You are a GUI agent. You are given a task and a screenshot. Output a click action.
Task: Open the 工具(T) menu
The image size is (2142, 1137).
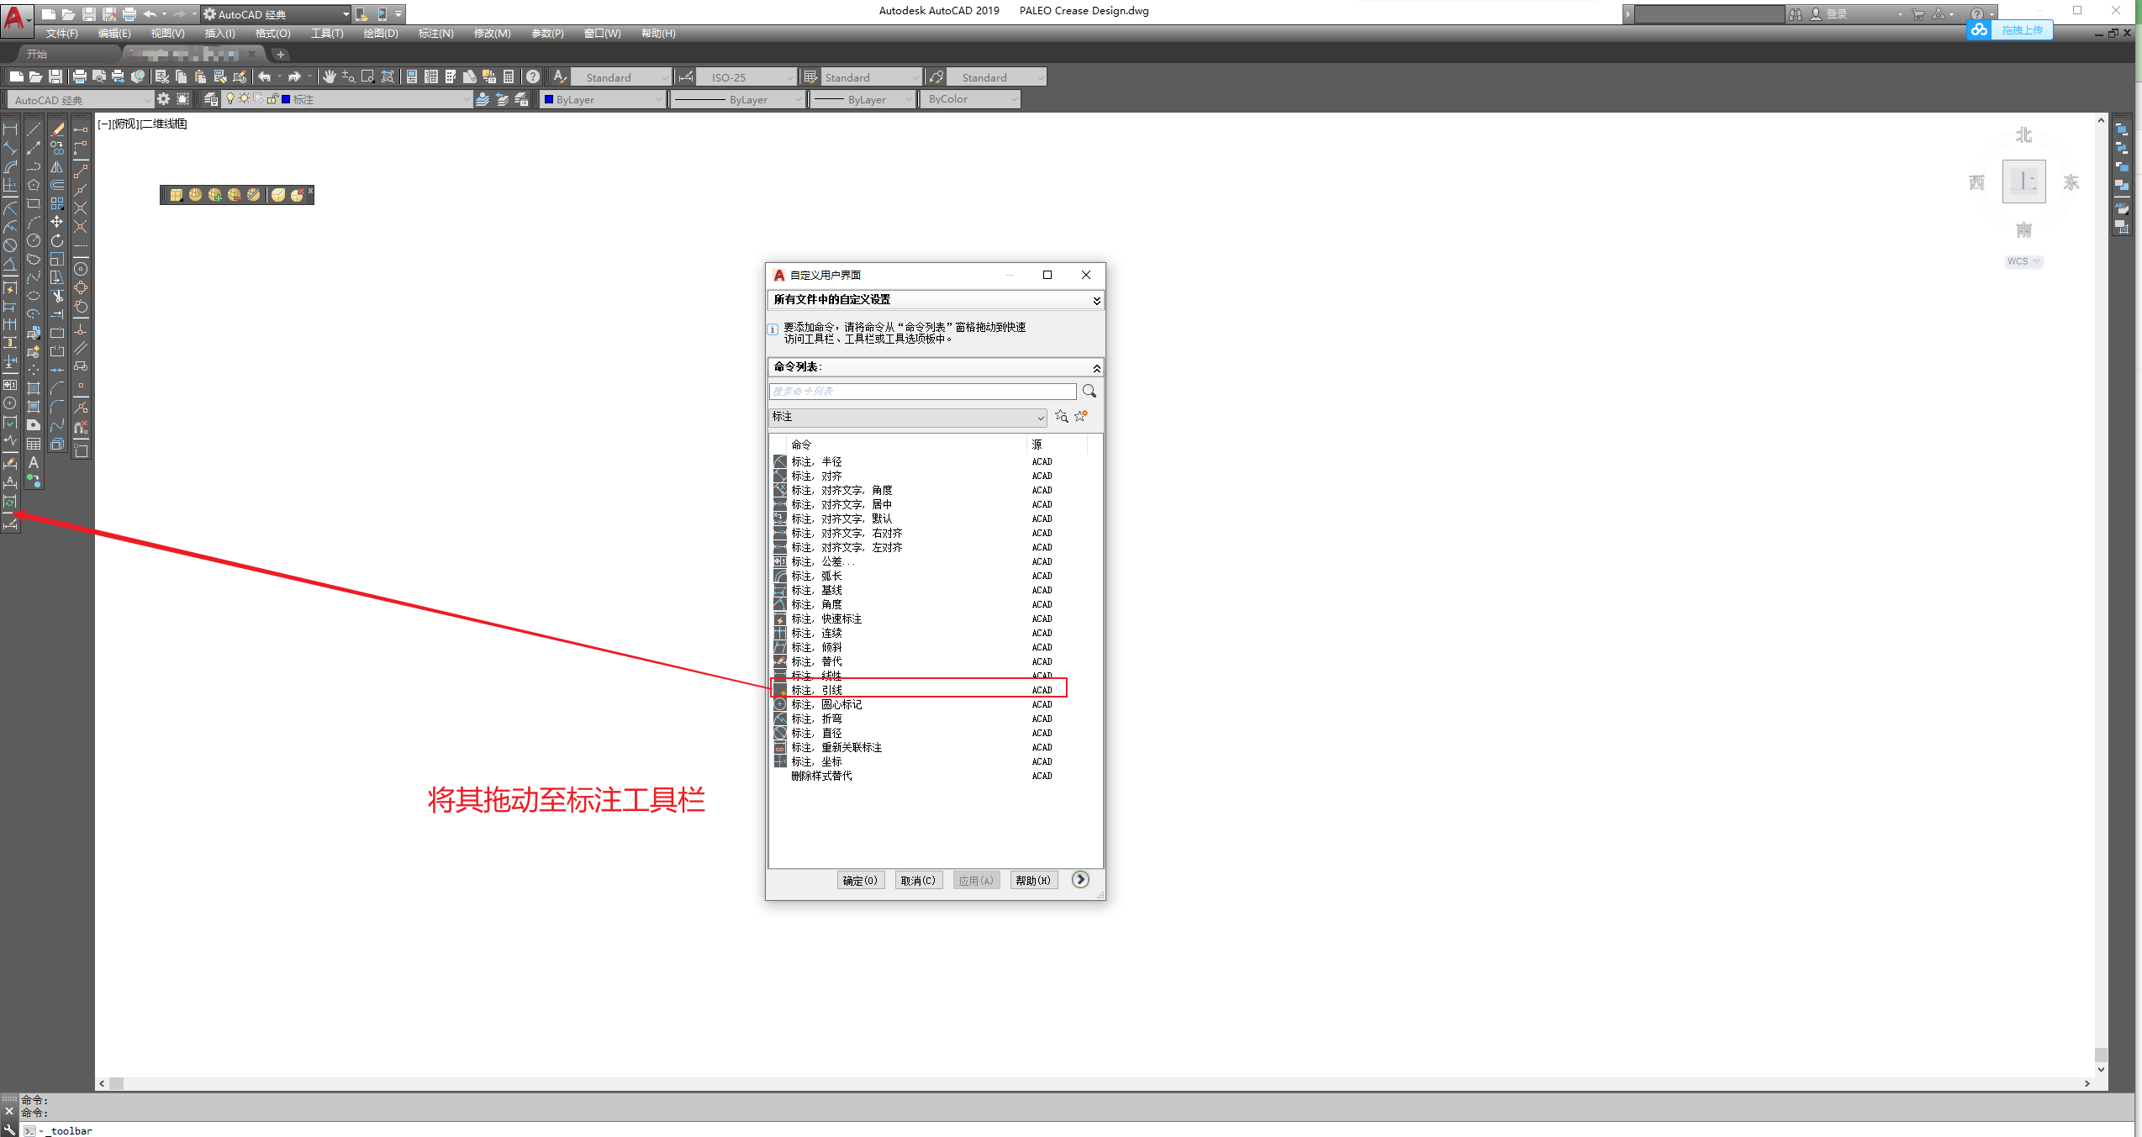tap(327, 34)
